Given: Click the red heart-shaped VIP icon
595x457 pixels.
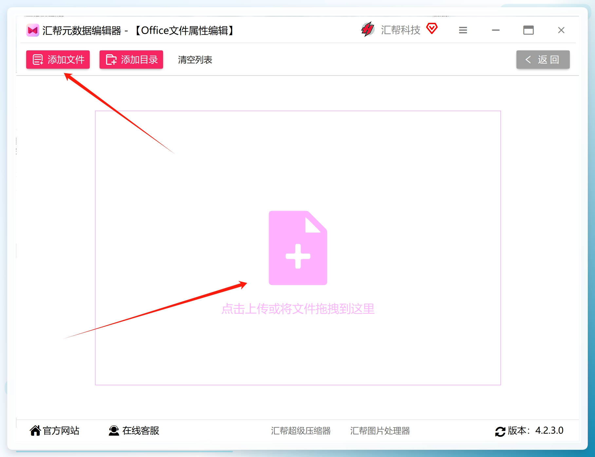Looking at the screenshot, I should coord(432,28).
